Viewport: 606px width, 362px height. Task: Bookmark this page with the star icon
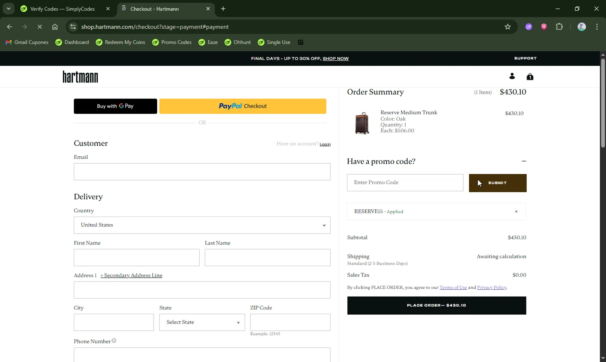pos(508,27)
